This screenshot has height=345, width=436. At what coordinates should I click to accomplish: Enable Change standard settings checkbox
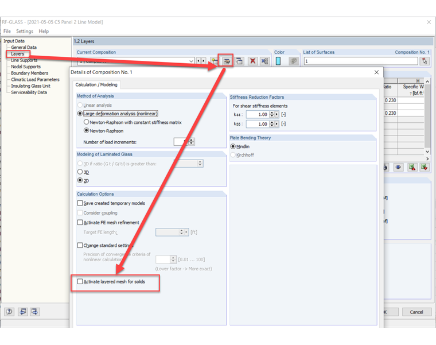[x=80, y=245]
